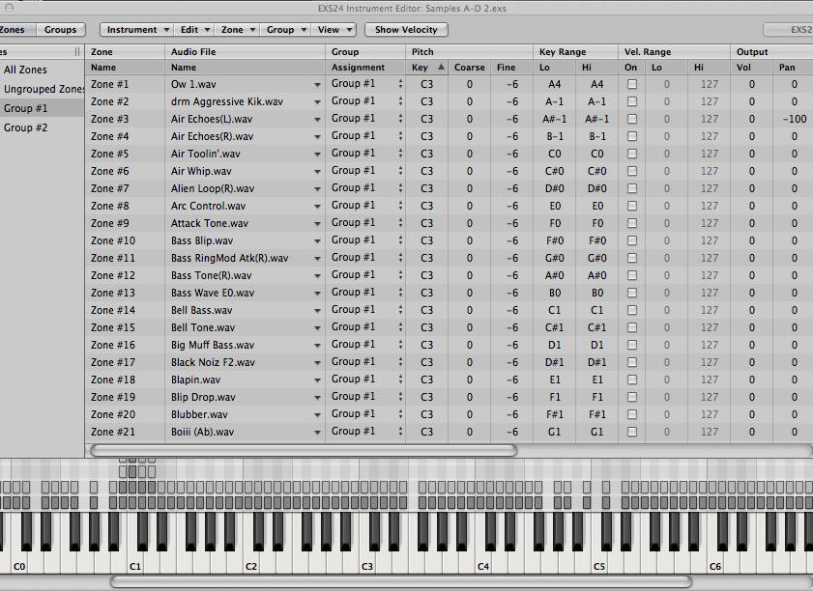Viewport: 813px width, 591px height.
Task: Click pitch Key C3 for Zone #15
Action: (426, 327)
